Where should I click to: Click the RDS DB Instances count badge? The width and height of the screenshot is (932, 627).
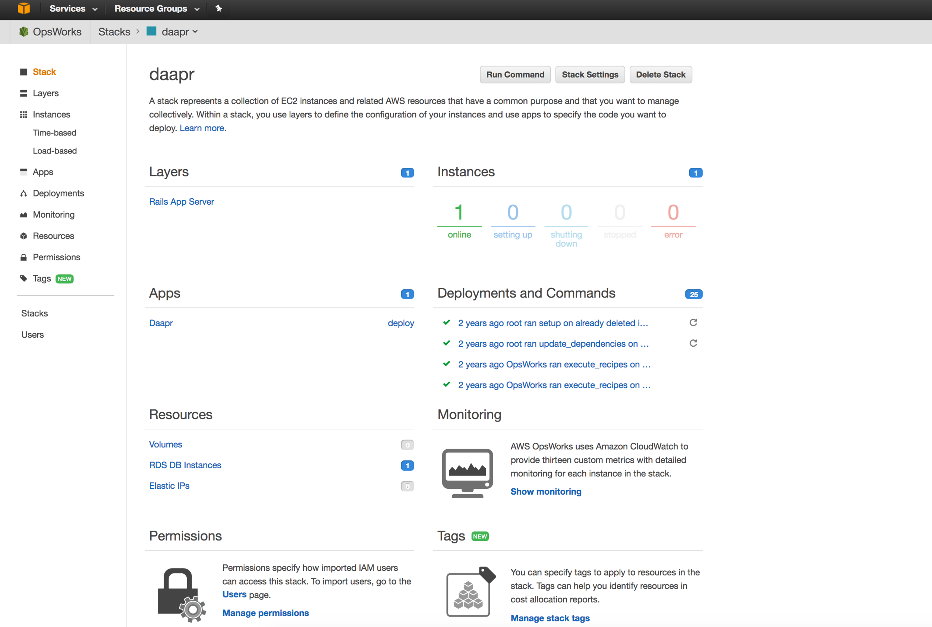pyautogui.click(x=407, y=466)
